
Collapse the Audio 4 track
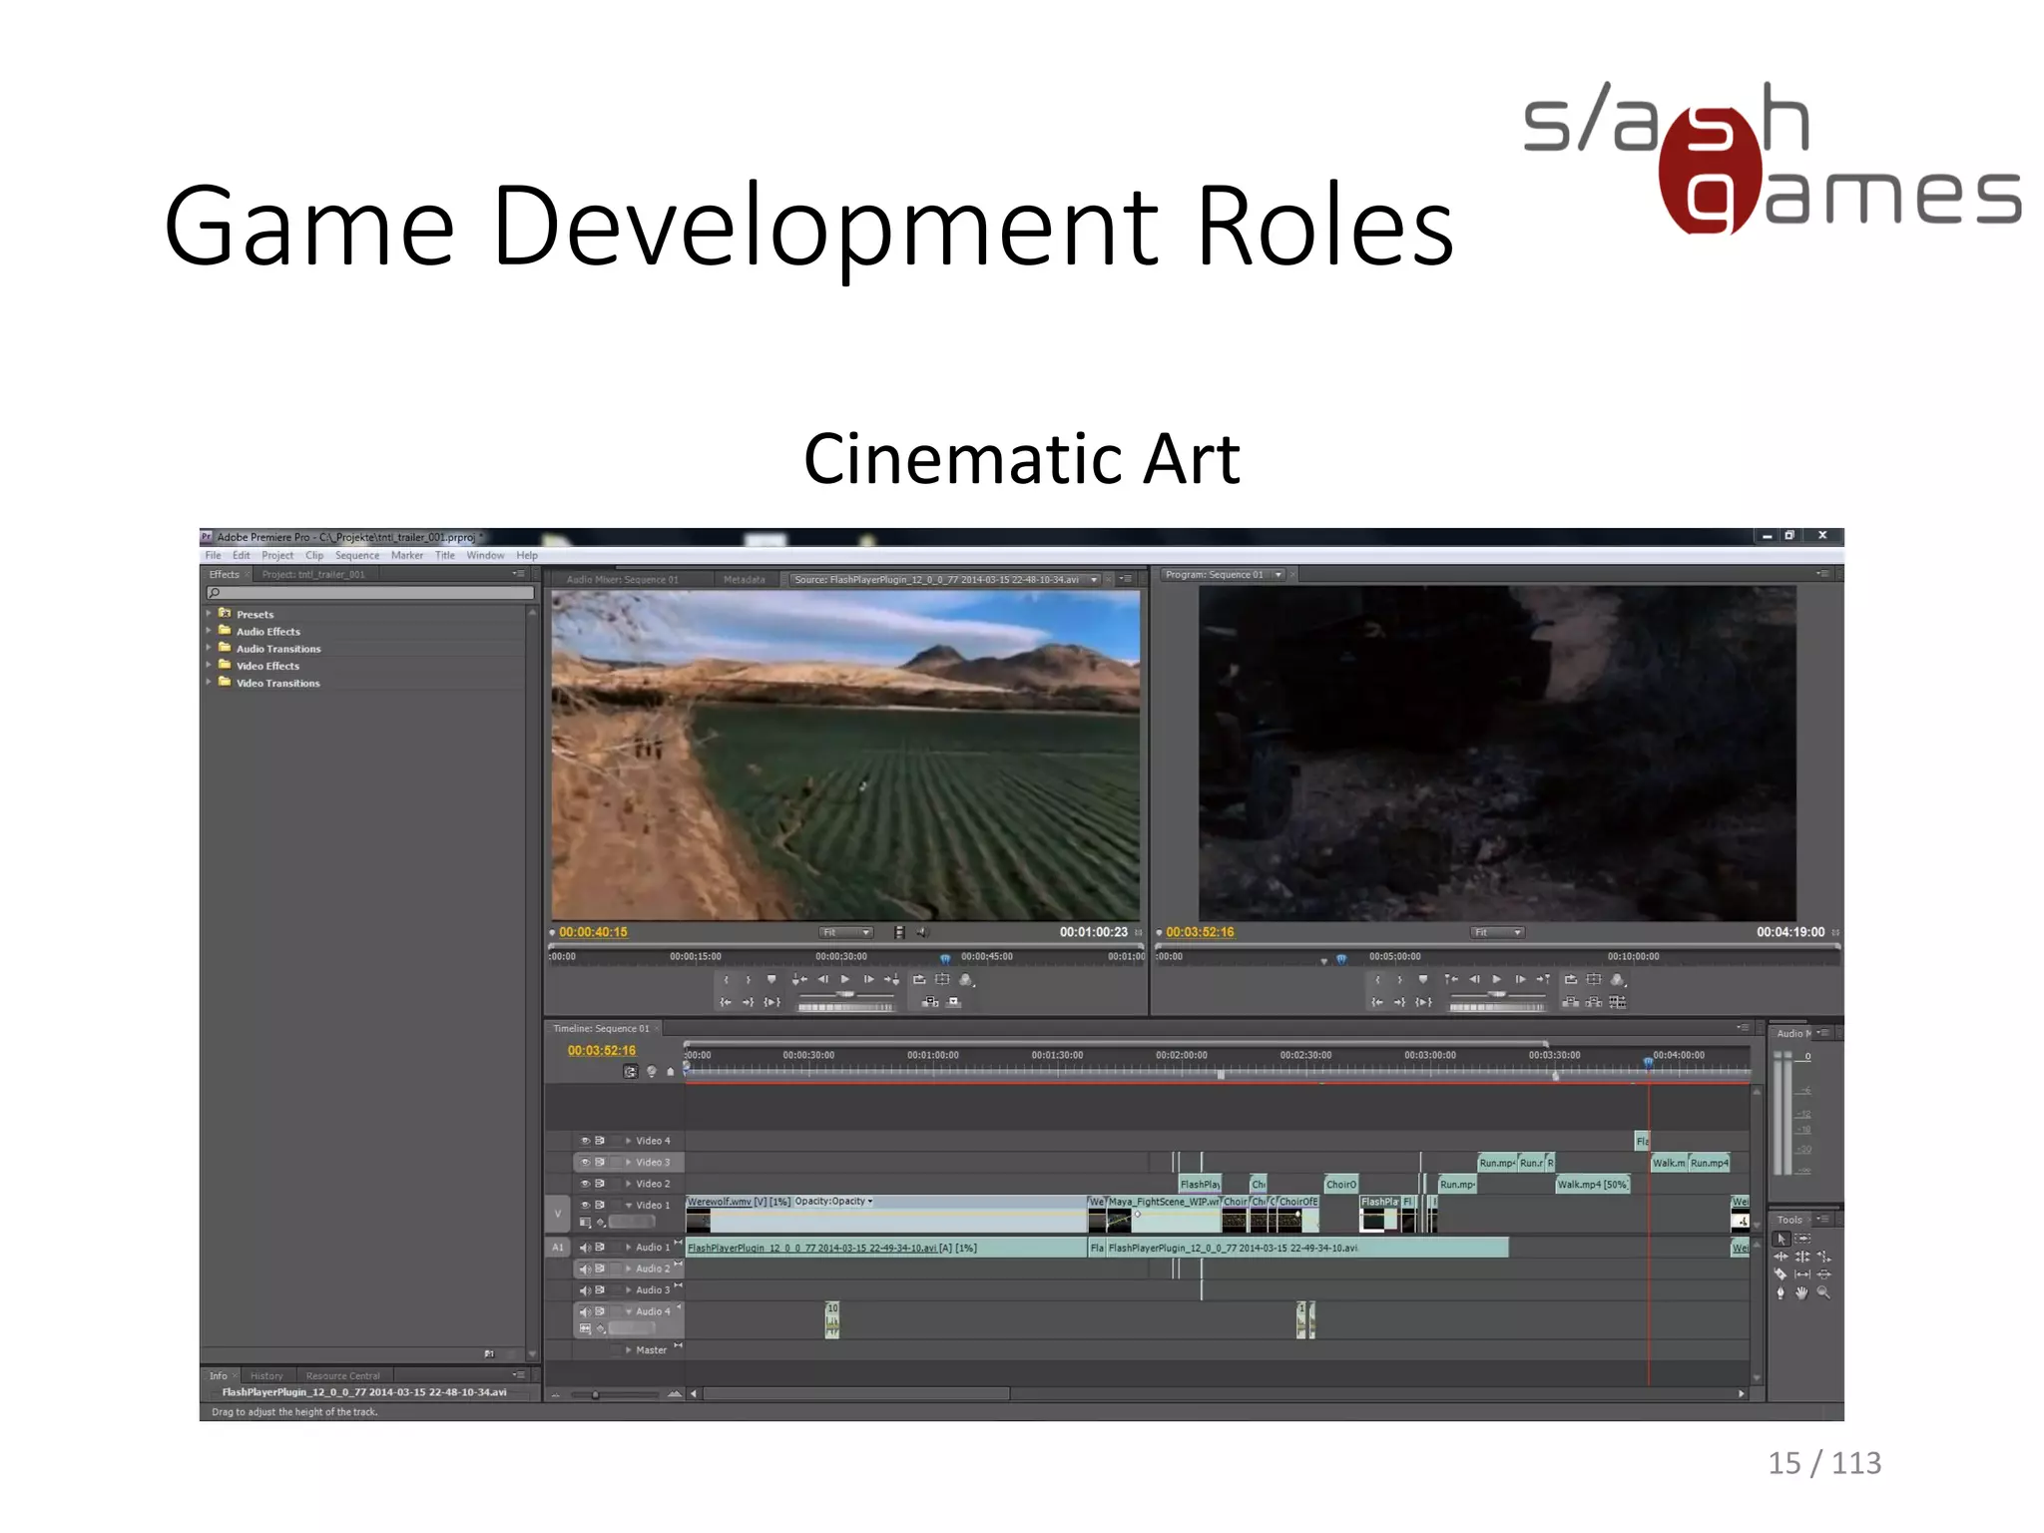coord(628,1311)
